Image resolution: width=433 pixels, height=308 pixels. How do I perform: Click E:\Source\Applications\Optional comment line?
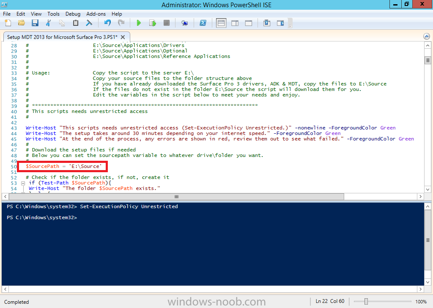point(140,51)
